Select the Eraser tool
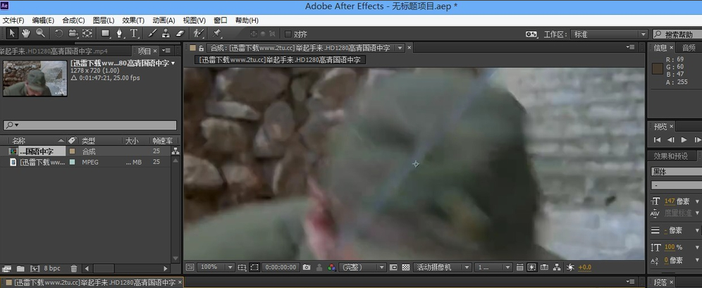The width and height of the screenshot is (702, 288). point(180,33)
